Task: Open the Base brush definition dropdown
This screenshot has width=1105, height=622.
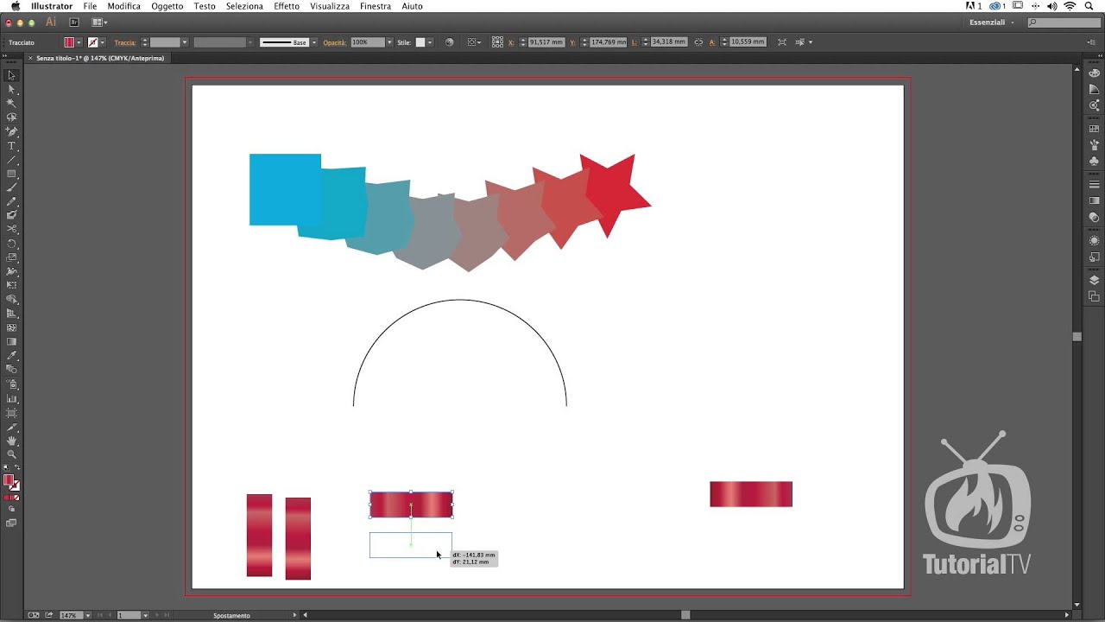Action: 314,41
